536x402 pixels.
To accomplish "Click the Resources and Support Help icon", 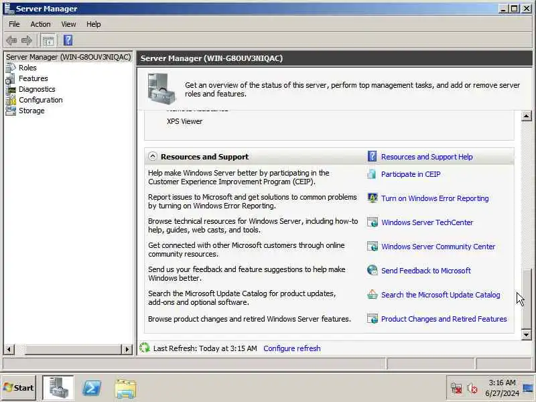I will coord(372,157).
